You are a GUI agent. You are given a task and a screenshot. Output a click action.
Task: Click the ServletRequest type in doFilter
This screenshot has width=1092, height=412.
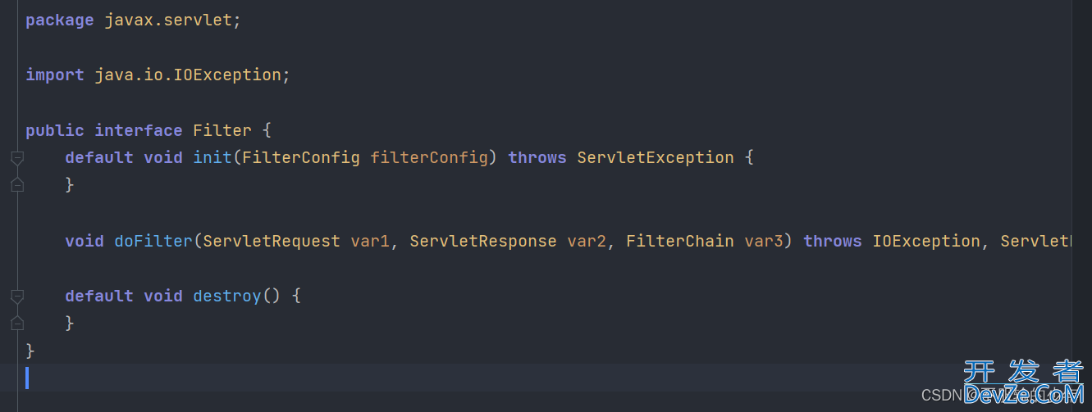tap(272, 241)
